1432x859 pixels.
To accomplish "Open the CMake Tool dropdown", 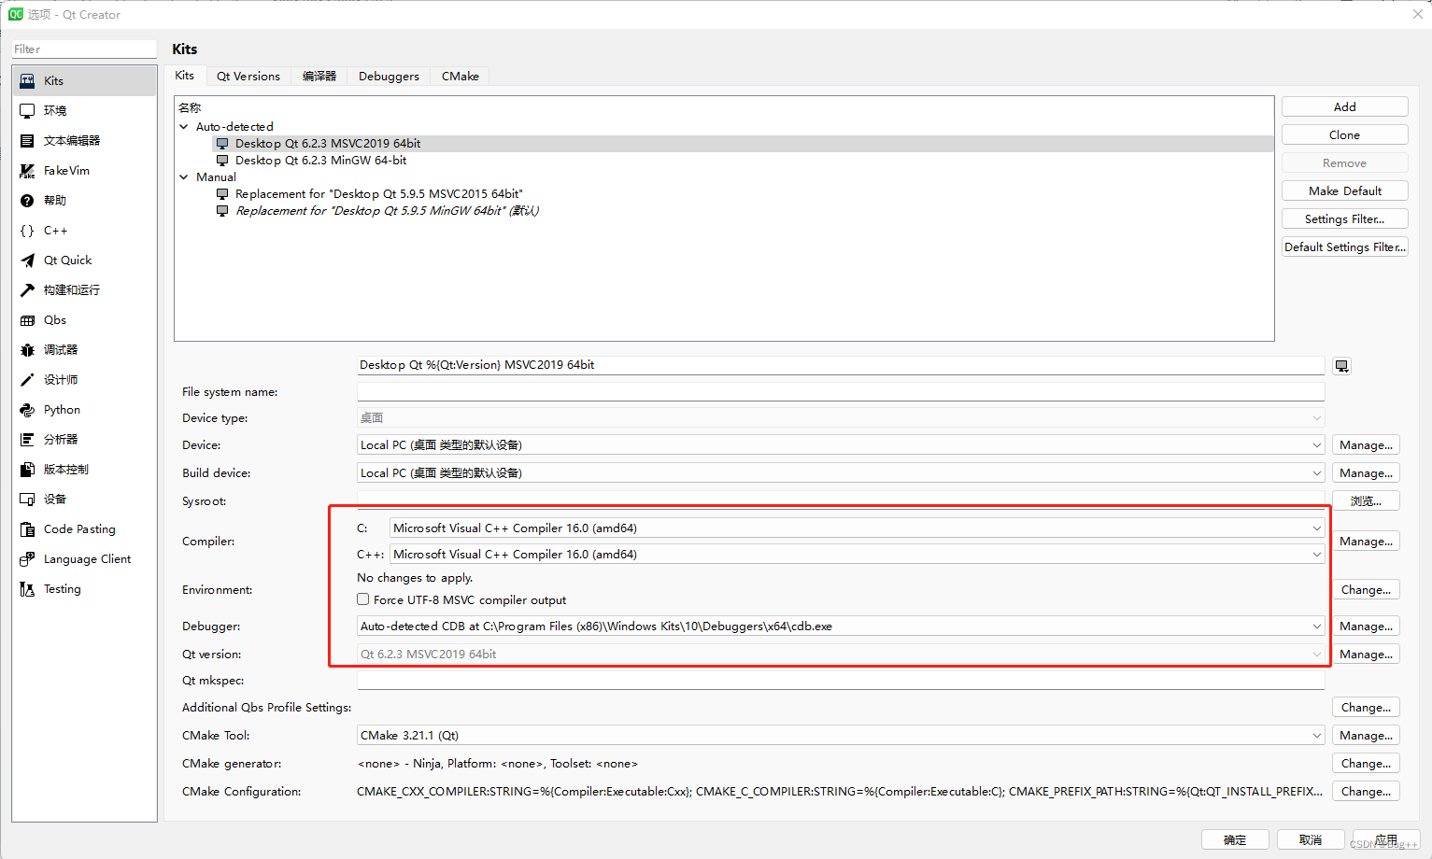I will [841, 735].
